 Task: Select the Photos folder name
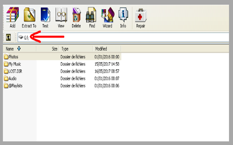point(13,57)
